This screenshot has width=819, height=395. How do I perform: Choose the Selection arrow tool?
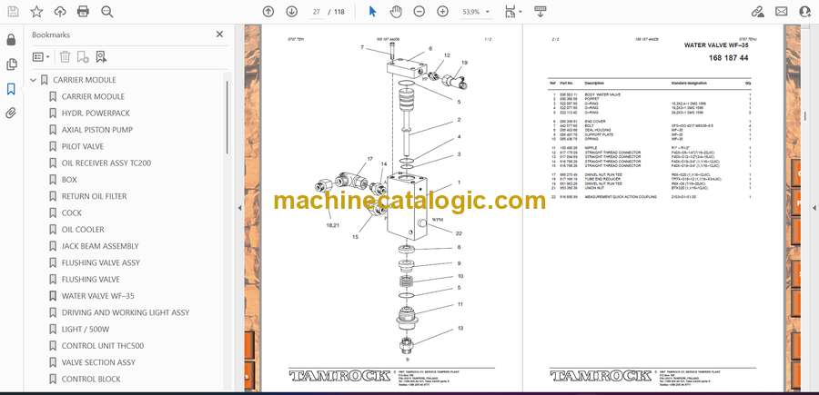coord(372,12)
